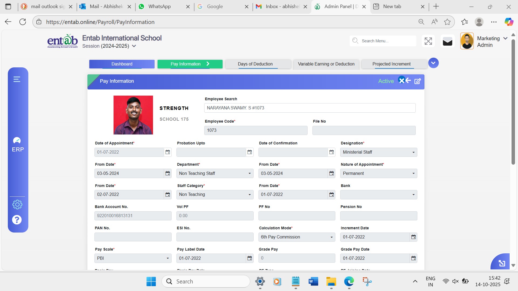Open the sidebar hamburger menu icon

[x=17, y=79]
